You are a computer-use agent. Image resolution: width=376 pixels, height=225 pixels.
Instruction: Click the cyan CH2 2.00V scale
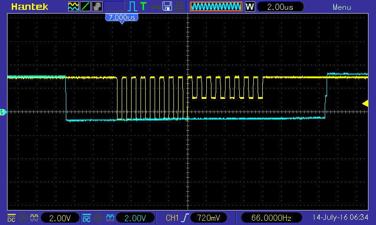point(135,218)
